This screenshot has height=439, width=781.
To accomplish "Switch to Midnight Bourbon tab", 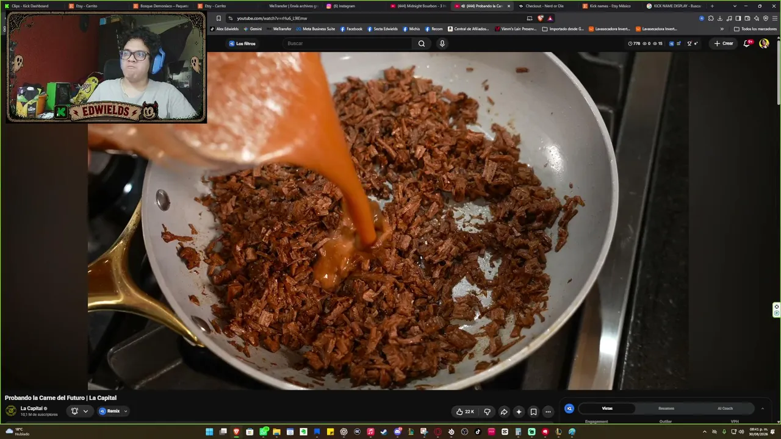I will pos(419,6).
